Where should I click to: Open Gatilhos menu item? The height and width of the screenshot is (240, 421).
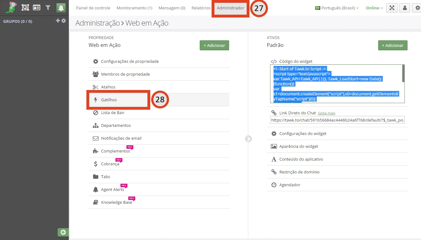pos(159,100)
